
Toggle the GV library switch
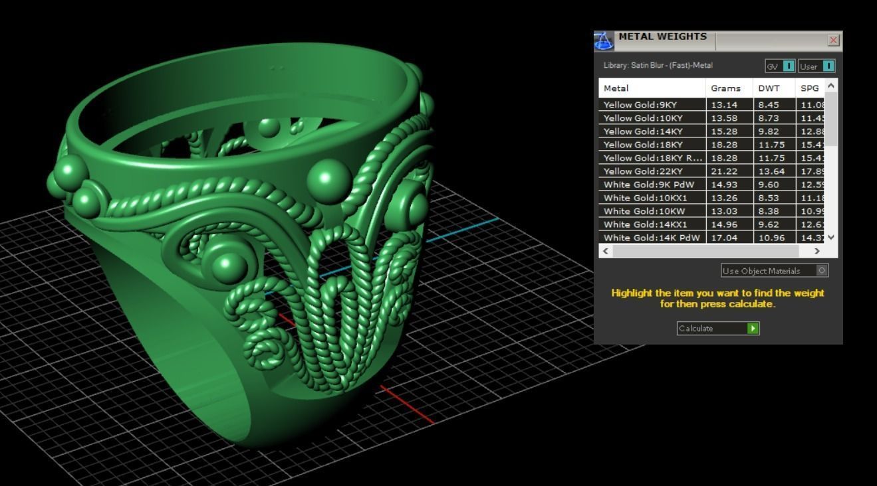click(x=780, y=66)
